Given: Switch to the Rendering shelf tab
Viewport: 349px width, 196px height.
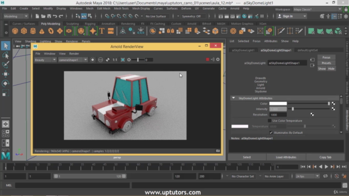Looking at the screenshot, I should 128,23.
